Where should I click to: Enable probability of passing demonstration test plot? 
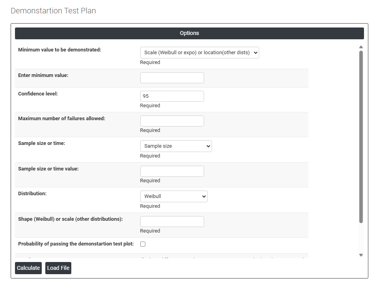(143, 244)
